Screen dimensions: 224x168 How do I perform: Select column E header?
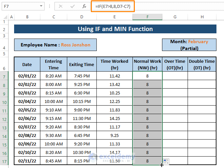point(114,17)
